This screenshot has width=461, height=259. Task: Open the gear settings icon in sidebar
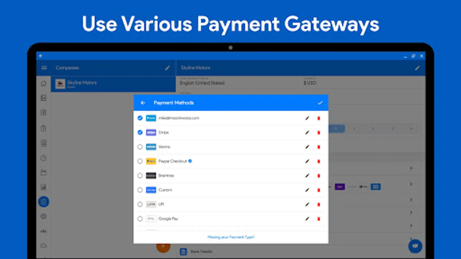pyautogui.click(x=44, y=216)
